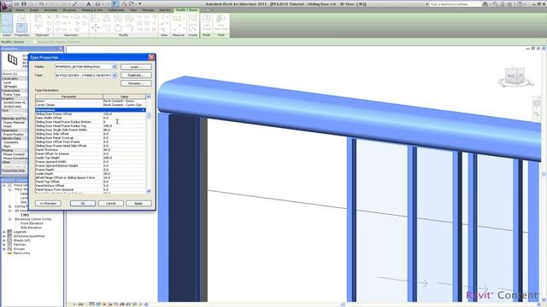Click the Edit Family icon in Mode panel
Viewport: 547px width, 307px height.
click(x=206, y=23)
